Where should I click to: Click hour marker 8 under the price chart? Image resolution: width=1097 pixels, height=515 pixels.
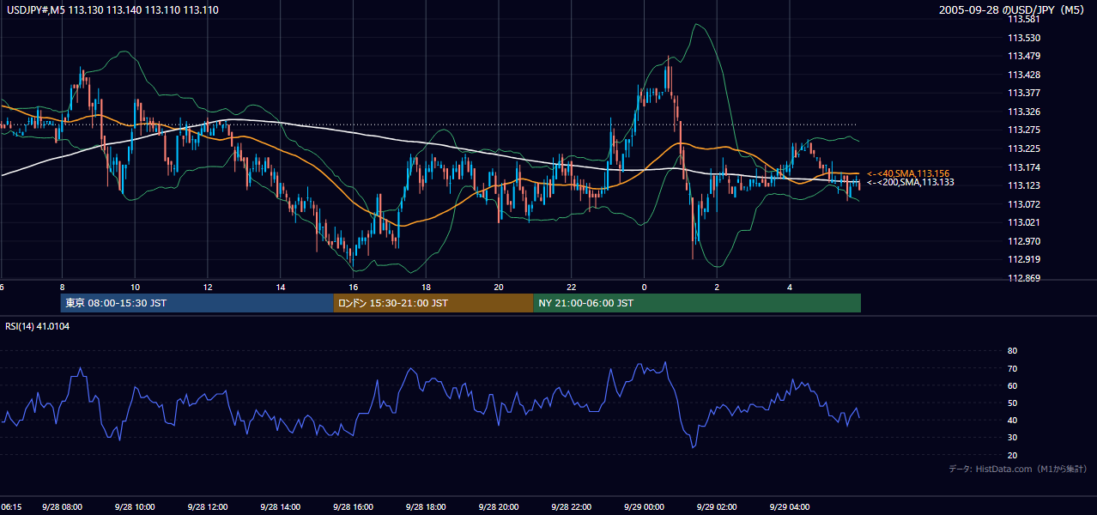tap(62, 287)
